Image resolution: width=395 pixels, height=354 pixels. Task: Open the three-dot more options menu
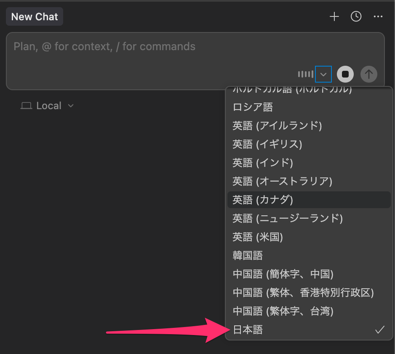(378, 17)
